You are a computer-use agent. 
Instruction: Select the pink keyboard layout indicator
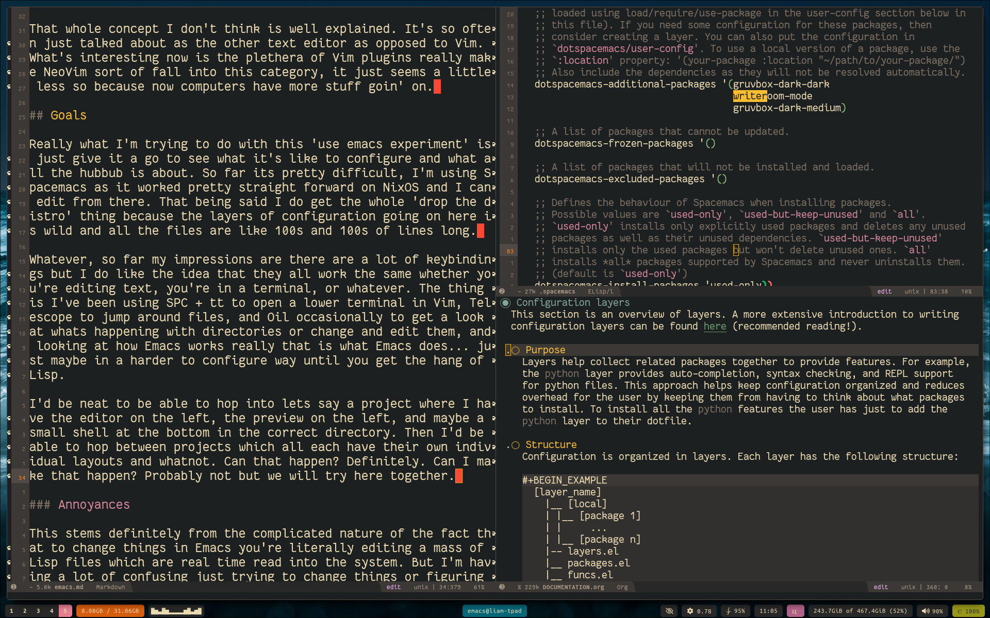point(796,611)
